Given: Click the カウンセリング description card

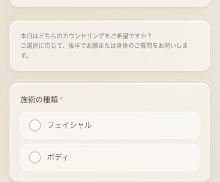Looking at the screenshot, I should [x=110, y=46].
